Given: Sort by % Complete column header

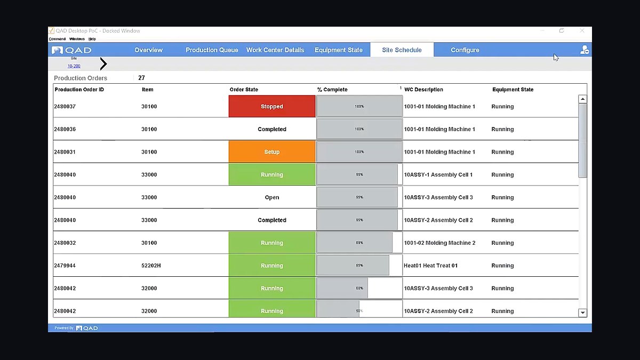Looking at the screenshot, I should (x=332, y=90).
